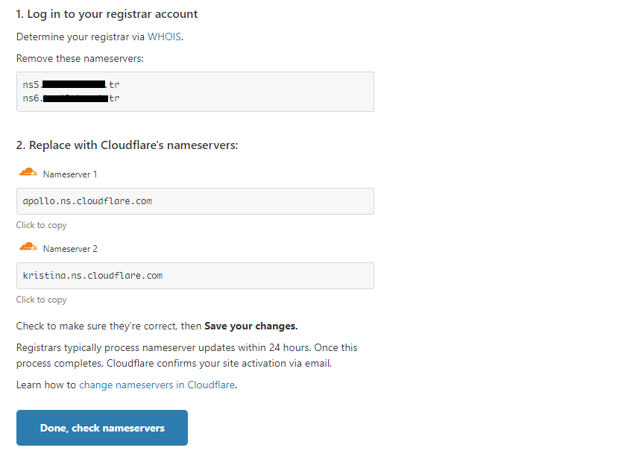The height and width of the screenshot is (474, 621).
Task: Click the ns6 nameserver entry to remove
Action: click(x=72, y=98)
